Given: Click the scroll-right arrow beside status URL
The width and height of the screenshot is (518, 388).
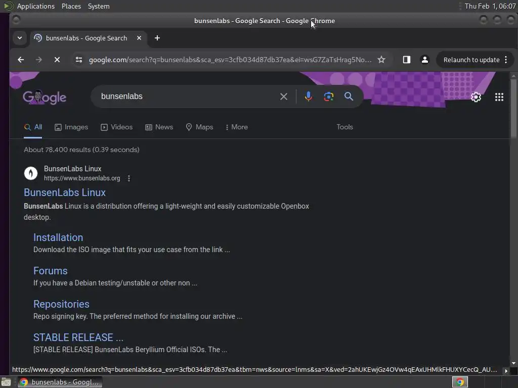Looking at the screenshot, I should pos(506,371).
